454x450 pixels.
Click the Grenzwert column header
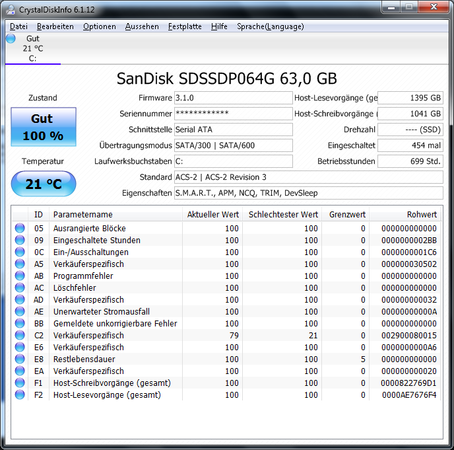click(346, 215)
